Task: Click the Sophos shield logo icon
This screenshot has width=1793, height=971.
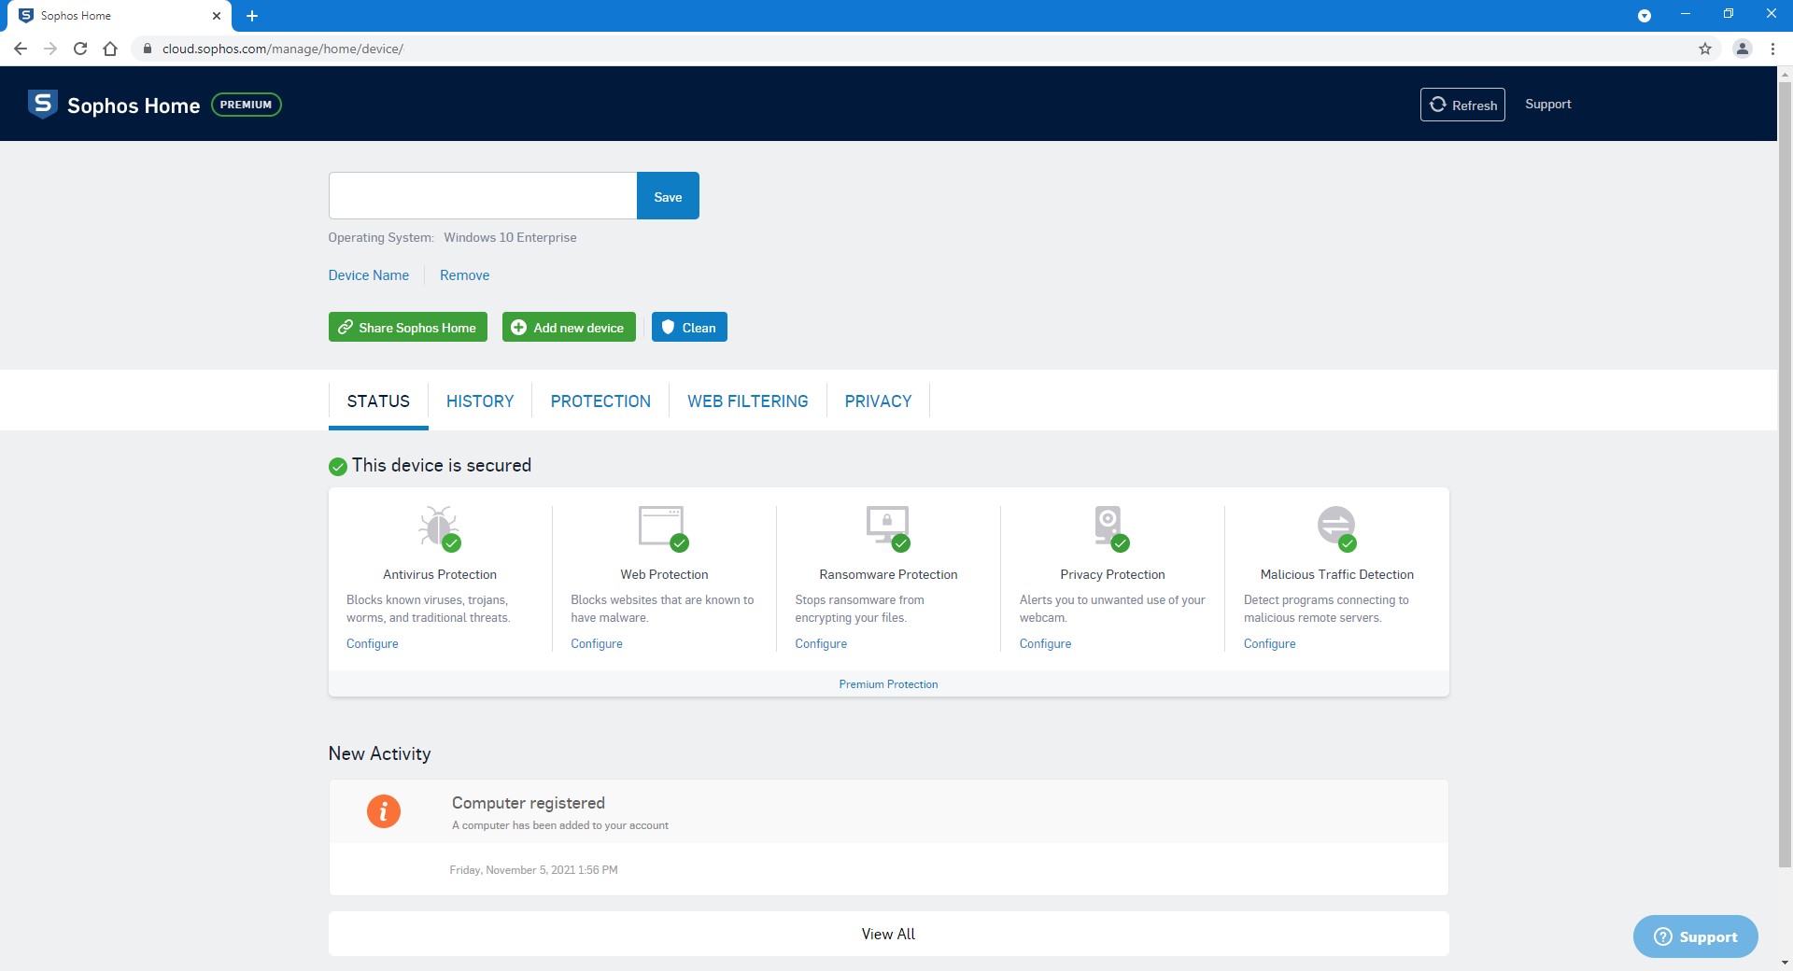Action: 43,105
